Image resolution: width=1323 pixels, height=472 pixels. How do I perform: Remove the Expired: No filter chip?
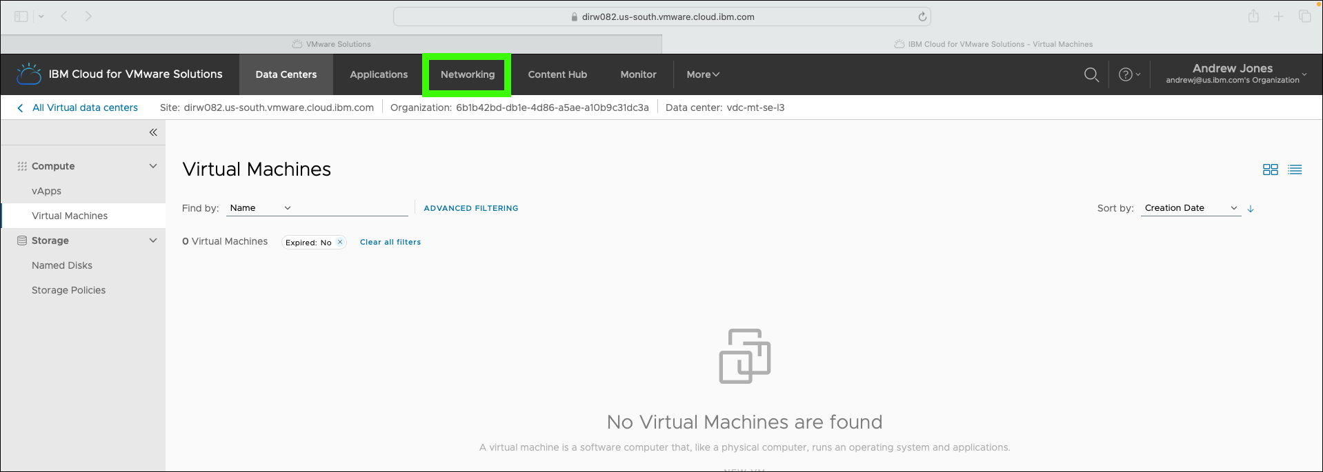click(x=340, y=242)
